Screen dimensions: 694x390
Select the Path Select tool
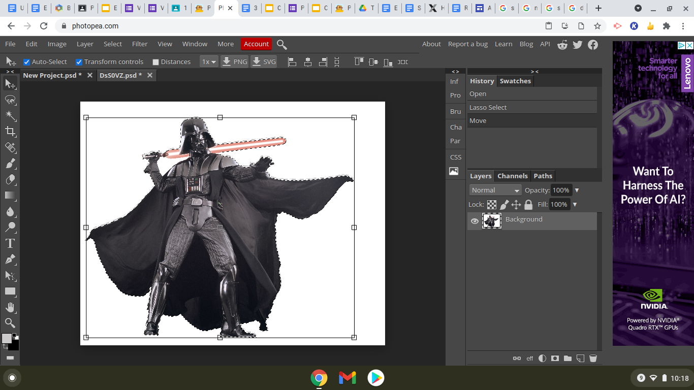10,276
